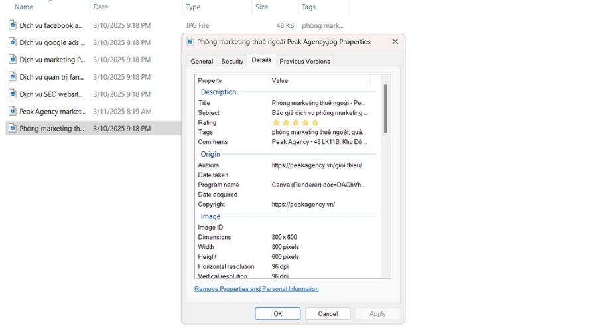Select file Dịch vụ facebook a...
597x332 pixels.
point(51,25)
